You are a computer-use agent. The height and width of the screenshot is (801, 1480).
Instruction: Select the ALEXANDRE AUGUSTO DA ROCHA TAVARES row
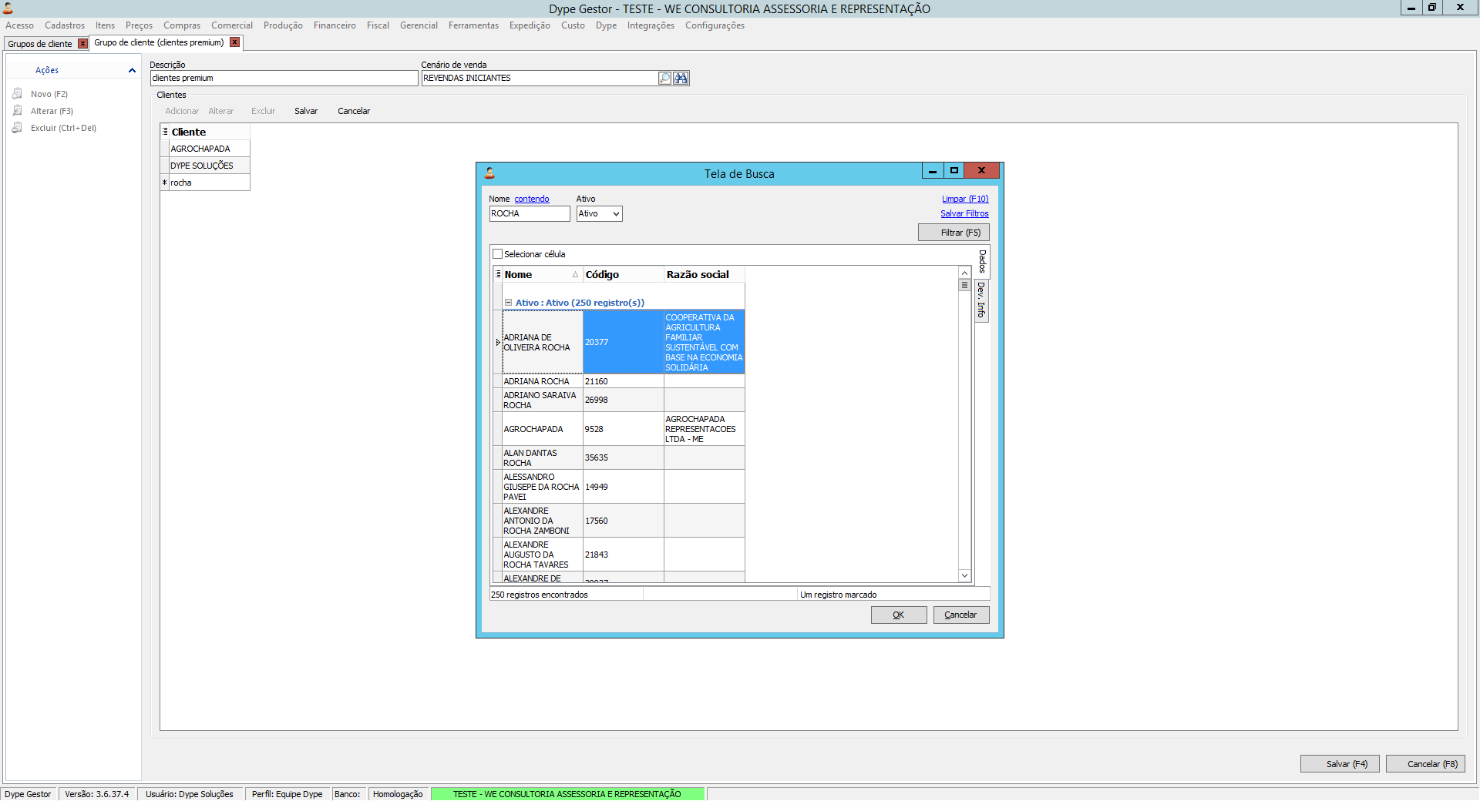[619, 555]
